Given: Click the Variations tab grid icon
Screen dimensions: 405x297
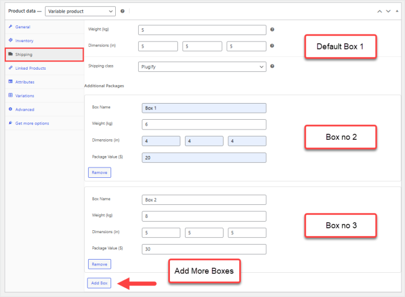Looking at the screenshot, I should pyautogui.click(x=10, y=95).
